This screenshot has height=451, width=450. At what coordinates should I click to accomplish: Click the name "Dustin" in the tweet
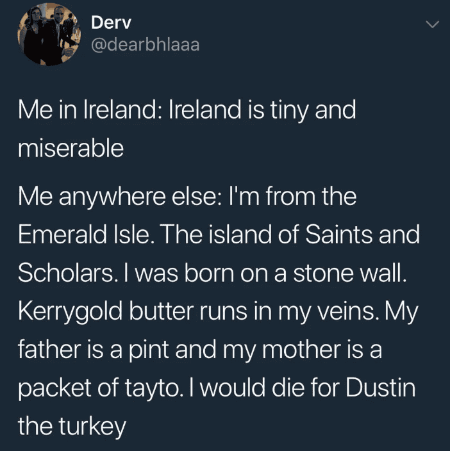(382, 389)
